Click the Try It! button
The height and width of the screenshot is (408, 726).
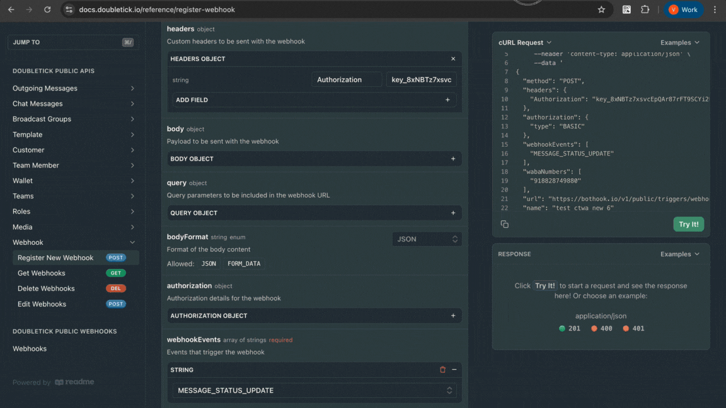pyautogui.click(x=688, y=224)
